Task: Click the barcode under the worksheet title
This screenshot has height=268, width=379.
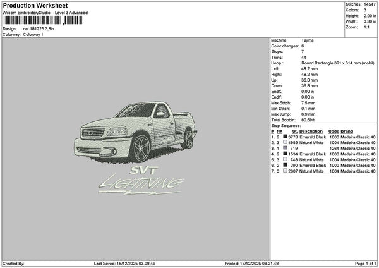Action: 43,20
